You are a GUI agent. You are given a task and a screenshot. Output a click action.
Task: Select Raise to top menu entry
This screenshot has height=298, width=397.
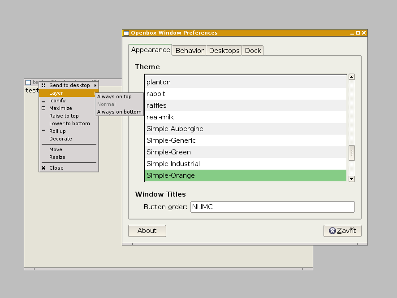click(69, 116)
